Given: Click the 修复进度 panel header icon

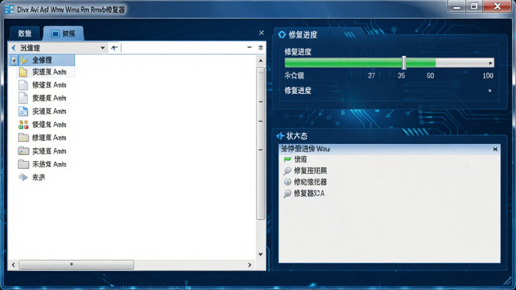Looking at the screenshot, I should (x=282, y=35).
